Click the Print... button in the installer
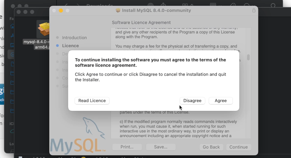This screenshot has width=291, height=158. [127, 147]
